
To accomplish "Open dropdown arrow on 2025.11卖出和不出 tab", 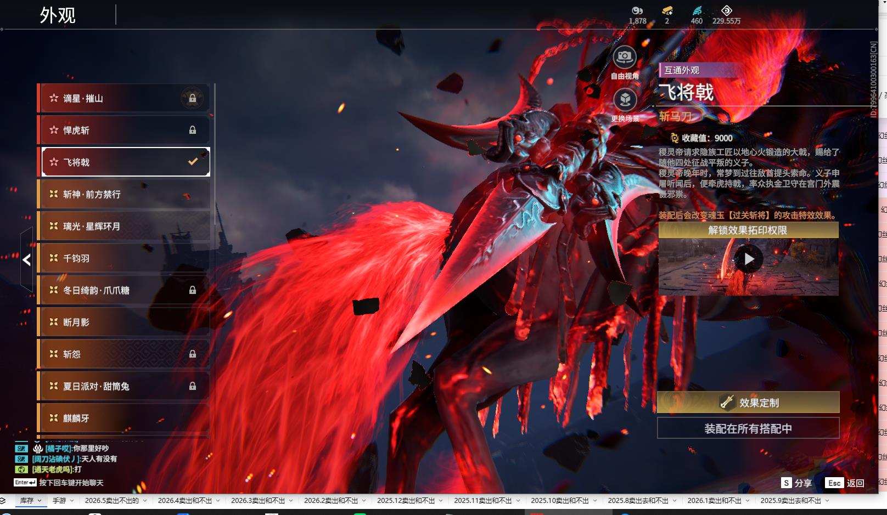I will 518,501.
